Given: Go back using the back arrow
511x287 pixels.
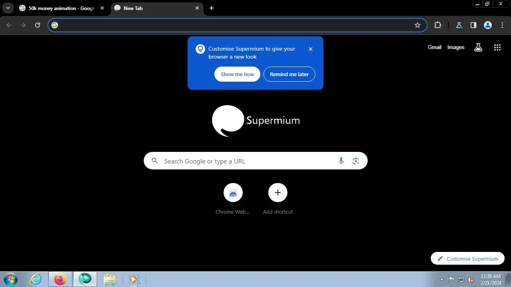Looking at the screenshot, I should click(9, 25).
